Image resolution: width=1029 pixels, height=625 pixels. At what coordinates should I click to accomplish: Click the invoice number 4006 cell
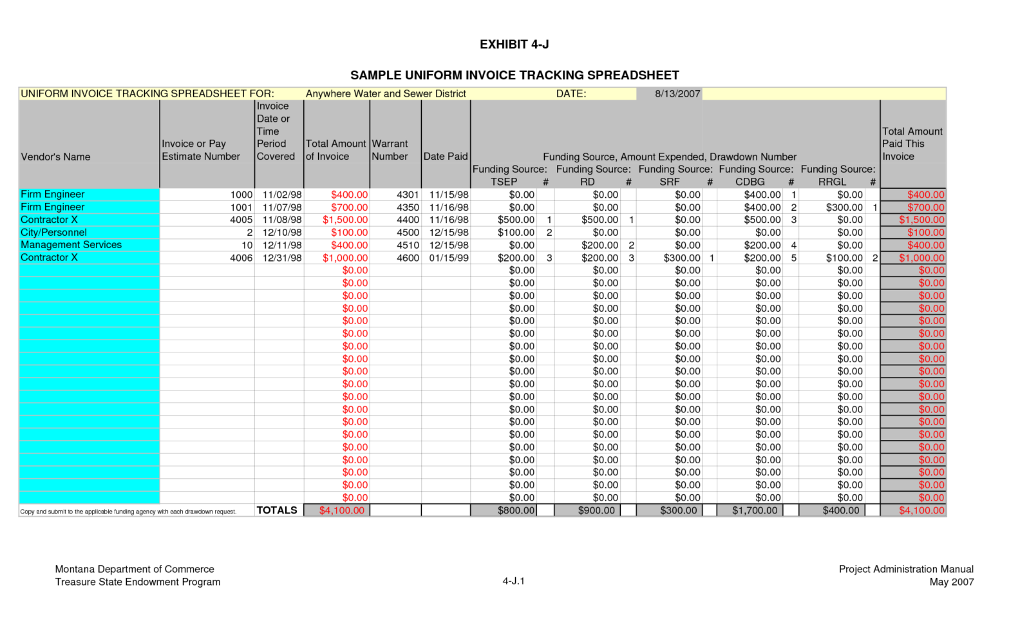[207, 258]
